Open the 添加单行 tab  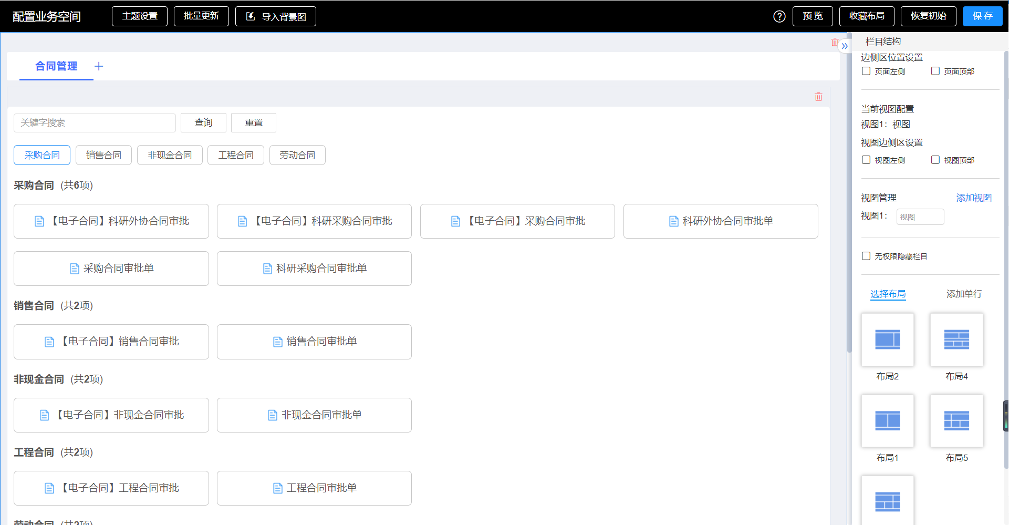[964, 294]
